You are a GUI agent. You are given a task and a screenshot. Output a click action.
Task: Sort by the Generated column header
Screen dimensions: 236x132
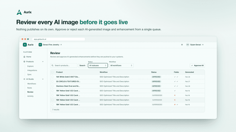(190, 72)
